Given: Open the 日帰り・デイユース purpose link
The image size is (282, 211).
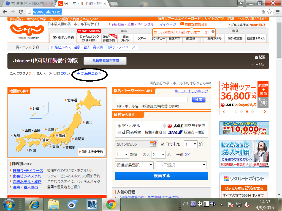Looking at the screenshot, I should (28, 171).
